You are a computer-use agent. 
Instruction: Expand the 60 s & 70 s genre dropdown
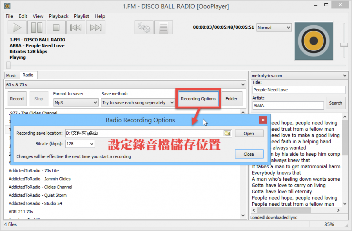tap(125, 85)
